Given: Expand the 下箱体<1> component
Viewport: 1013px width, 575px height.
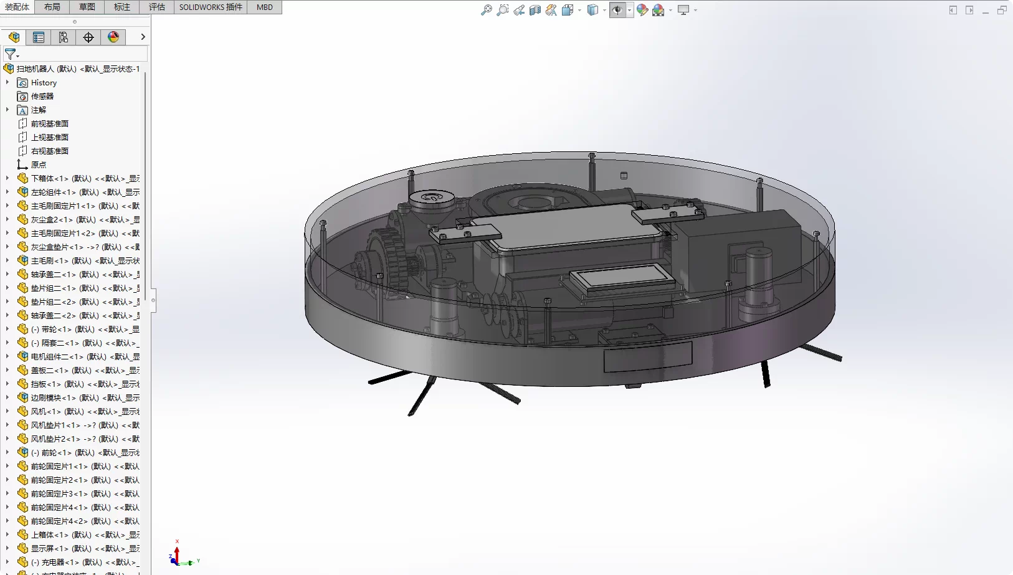Looking at the screenshot, I should [x=7, y=178].
